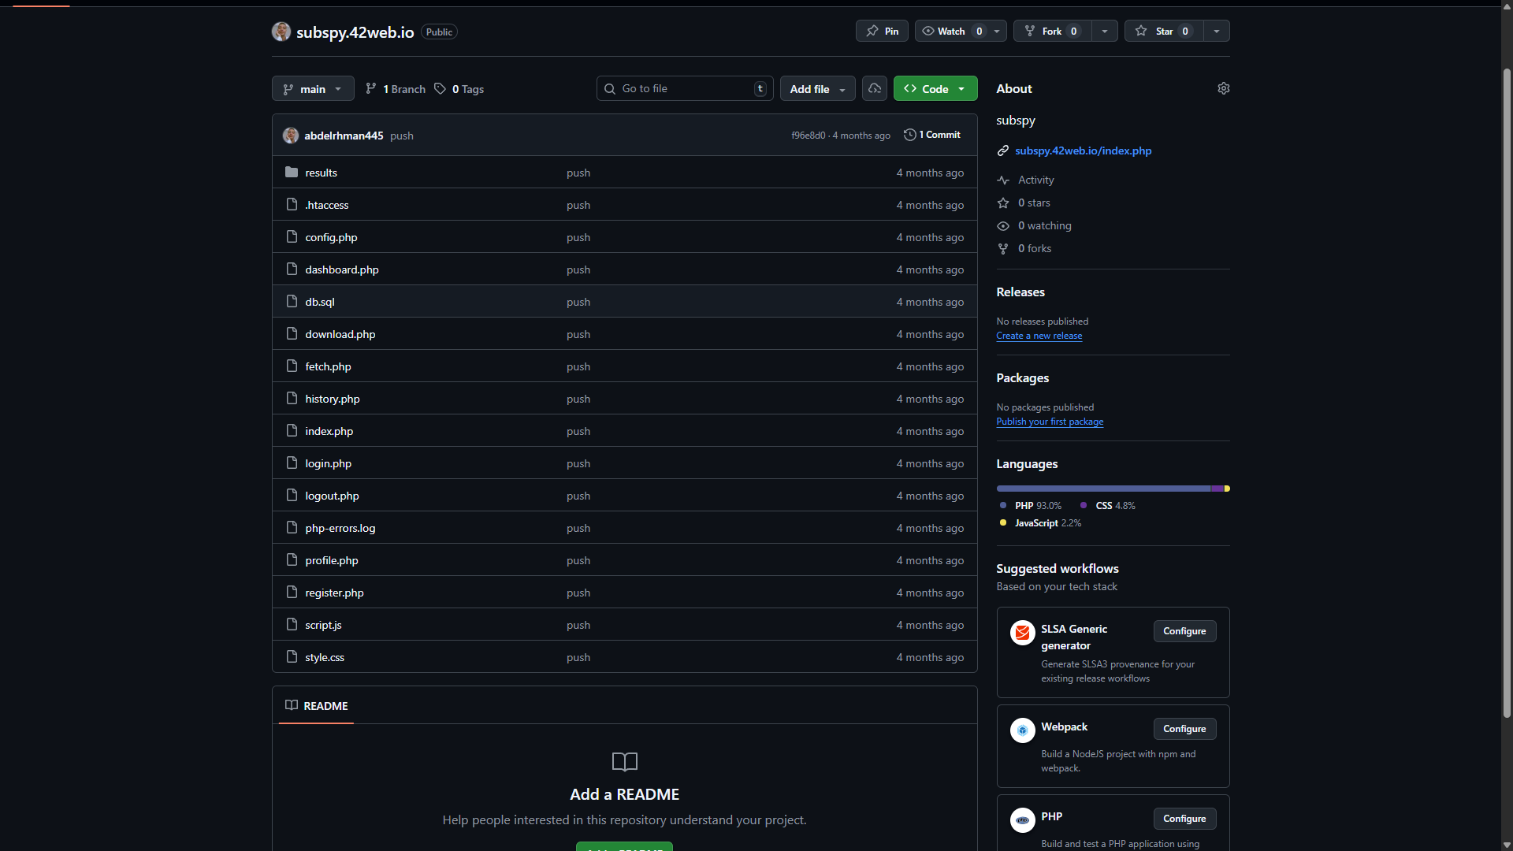Open the green Code dropdown
1513x851 pixels.
[935, 89]
